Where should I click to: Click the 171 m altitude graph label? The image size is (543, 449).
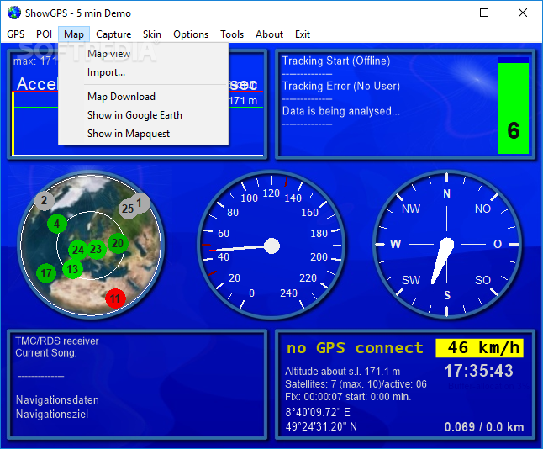pos(243,101)
